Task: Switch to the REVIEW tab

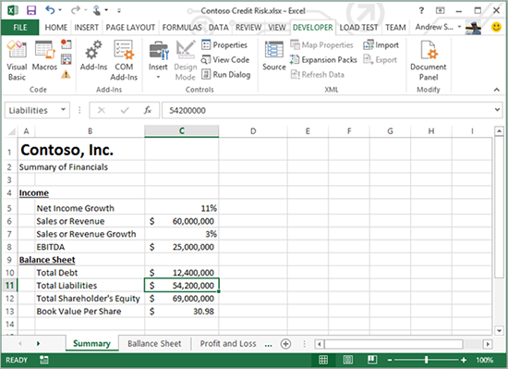Action: [248, 28]
